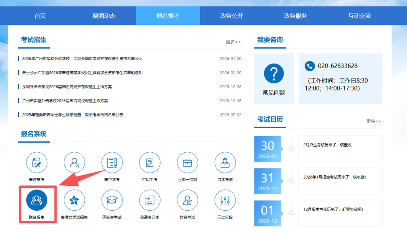The width and height of the screenshot is (407, 234).
Task: Open the 2026年广州市实验外语学校 保送生 notice link
Action: click(82, 59)
